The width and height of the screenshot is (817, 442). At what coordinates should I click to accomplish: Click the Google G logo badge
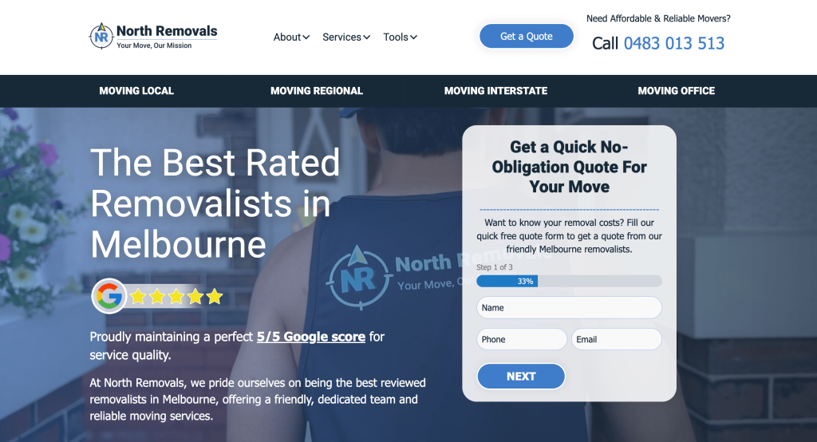click(109, 296)
